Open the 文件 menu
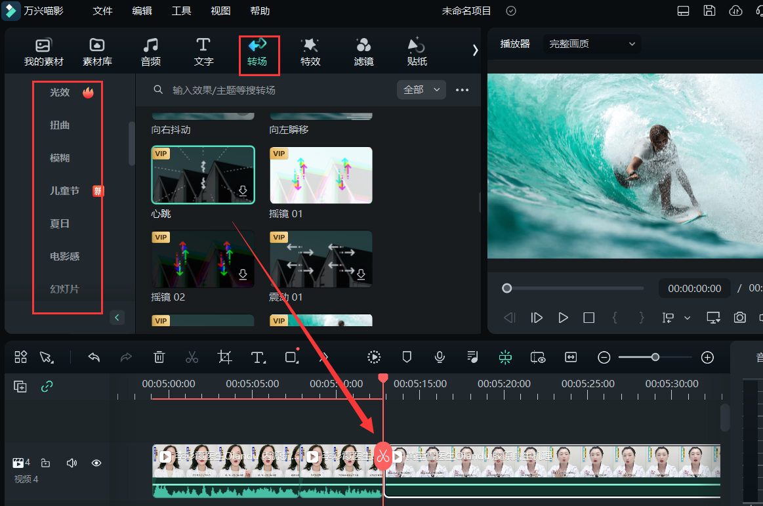The image size is (763, 506). click(x=102, y=11)
